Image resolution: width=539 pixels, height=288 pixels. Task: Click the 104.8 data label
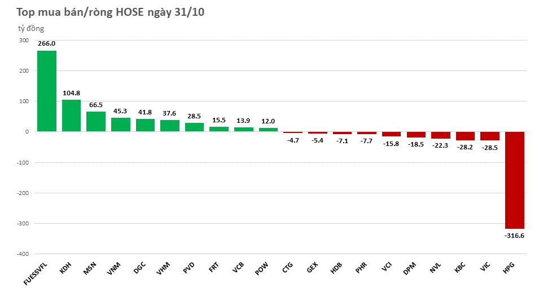71,93
